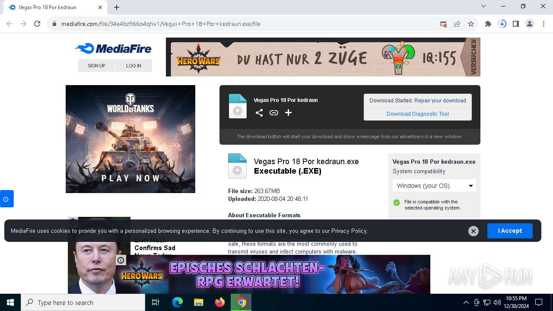Switch to the Vegas Pro 18 Por kedraun tab
This screenshot has height=311, width=553.
(55, 7)
